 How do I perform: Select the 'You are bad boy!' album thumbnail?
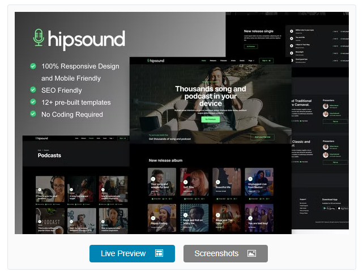(x=259, y=218)
